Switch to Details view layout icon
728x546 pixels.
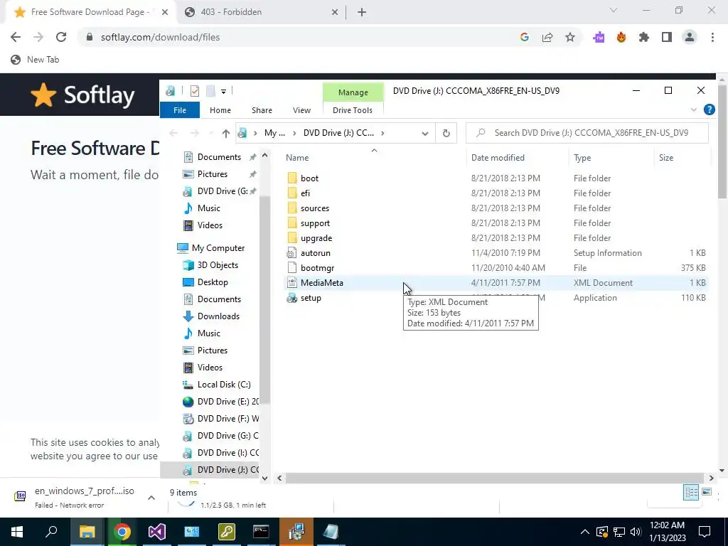coord(691,492)
